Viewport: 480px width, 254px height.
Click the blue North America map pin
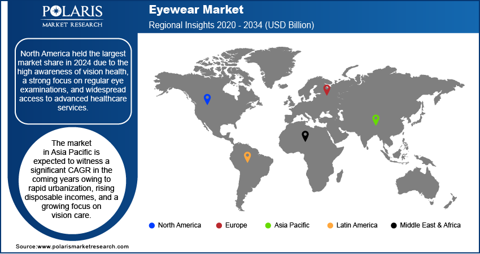(x=207, y=99)
